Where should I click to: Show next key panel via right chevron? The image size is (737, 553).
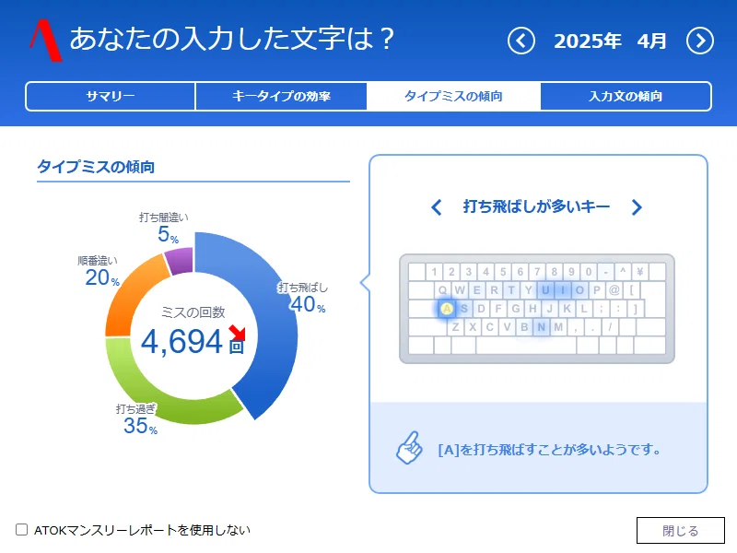637,206
